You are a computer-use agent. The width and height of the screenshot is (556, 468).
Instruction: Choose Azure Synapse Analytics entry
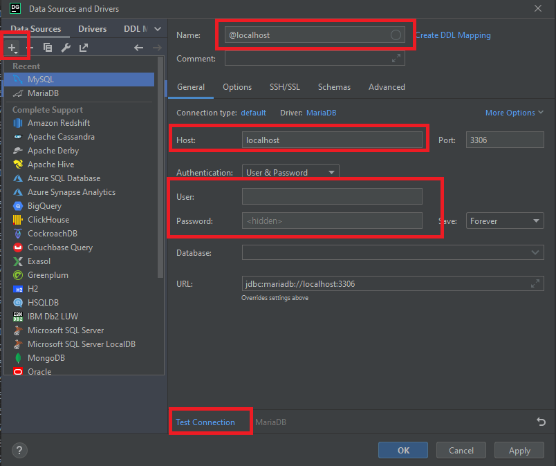[x=80, y=192]
